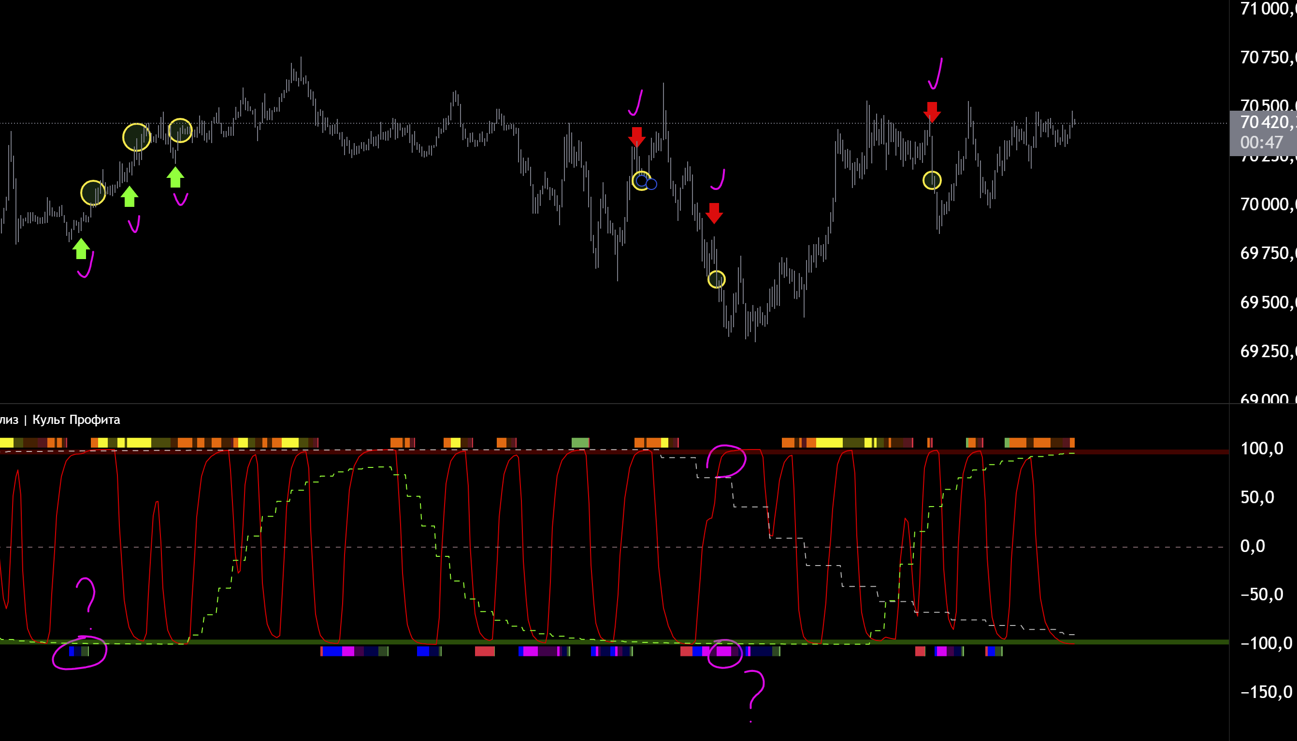Click the rightmost red down arrow

point(932,112)
